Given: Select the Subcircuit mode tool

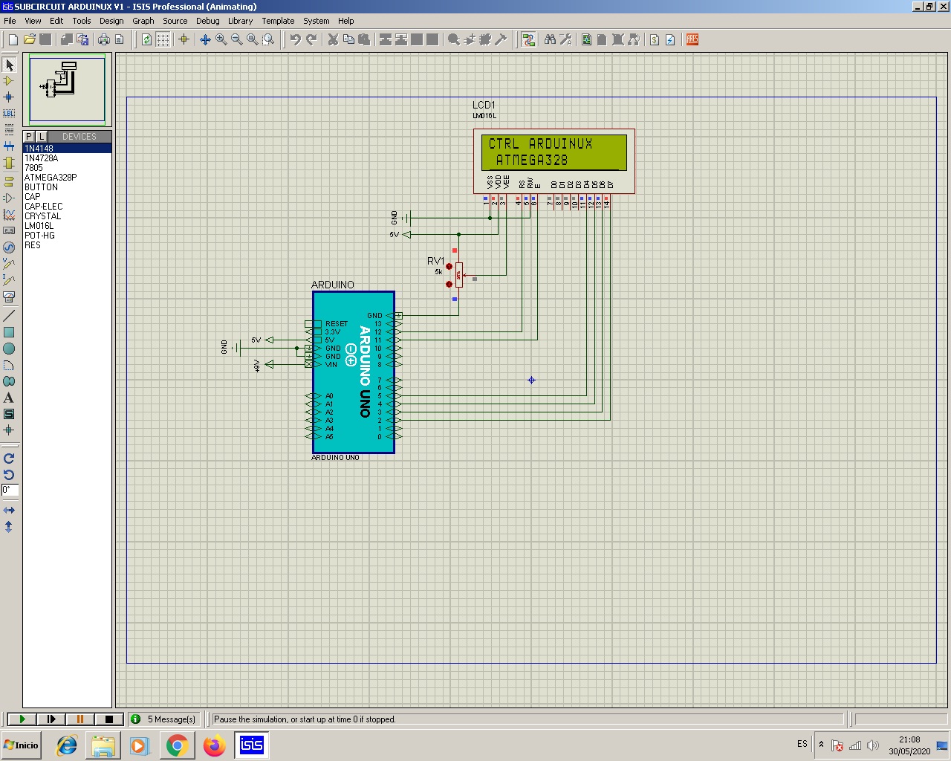Looking at the screenshot, I should [x=9, y=163].
